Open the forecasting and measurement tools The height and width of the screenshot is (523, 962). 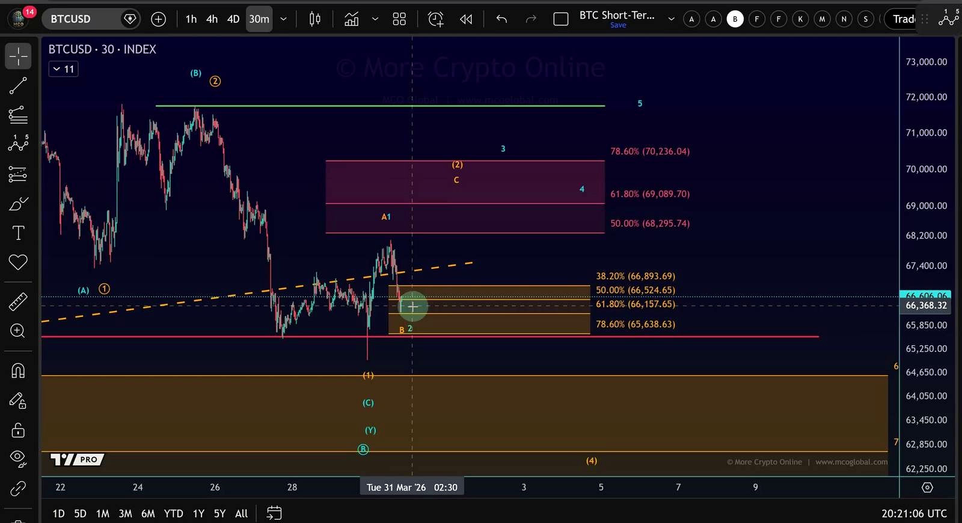pos(18,174)
